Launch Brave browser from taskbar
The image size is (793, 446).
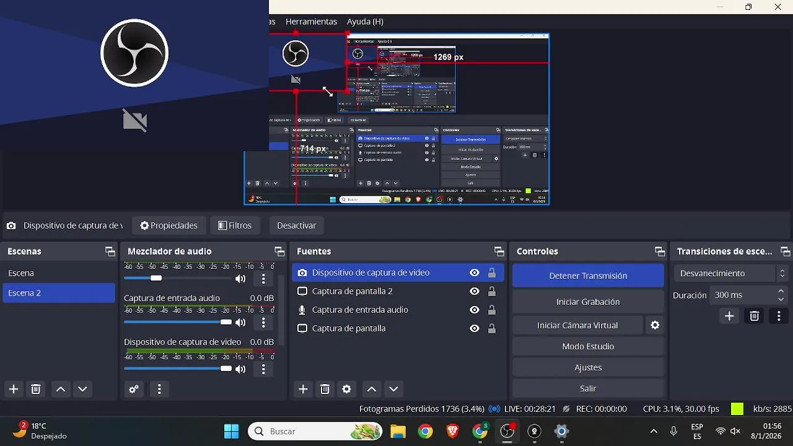point(453,431)
